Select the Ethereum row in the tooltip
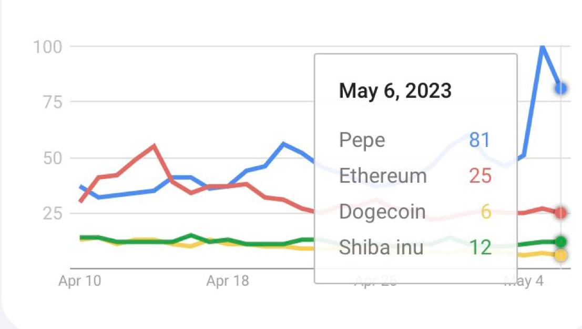The height and width of the screenshot is (329, 582). coord(415,176)
